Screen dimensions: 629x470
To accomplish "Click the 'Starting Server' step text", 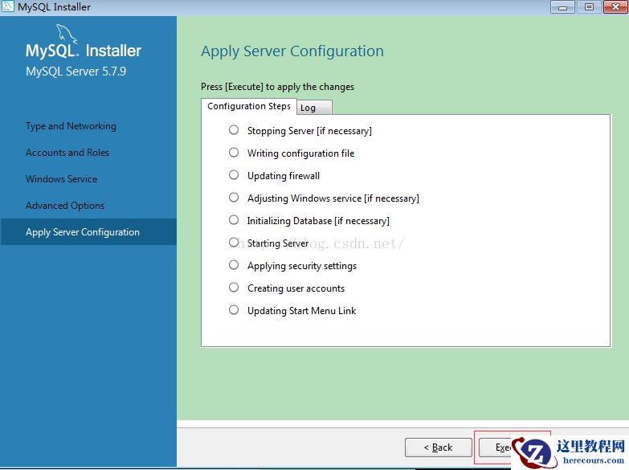I will click(x=278, y=243).
